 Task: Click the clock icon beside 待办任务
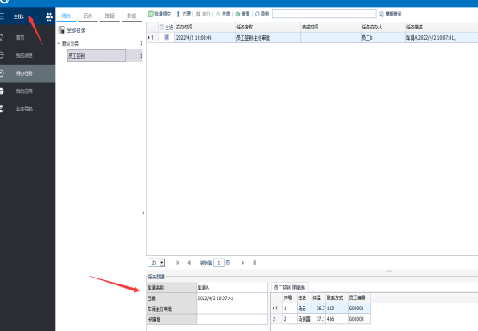pyautogui.click(x=2, y=73)
